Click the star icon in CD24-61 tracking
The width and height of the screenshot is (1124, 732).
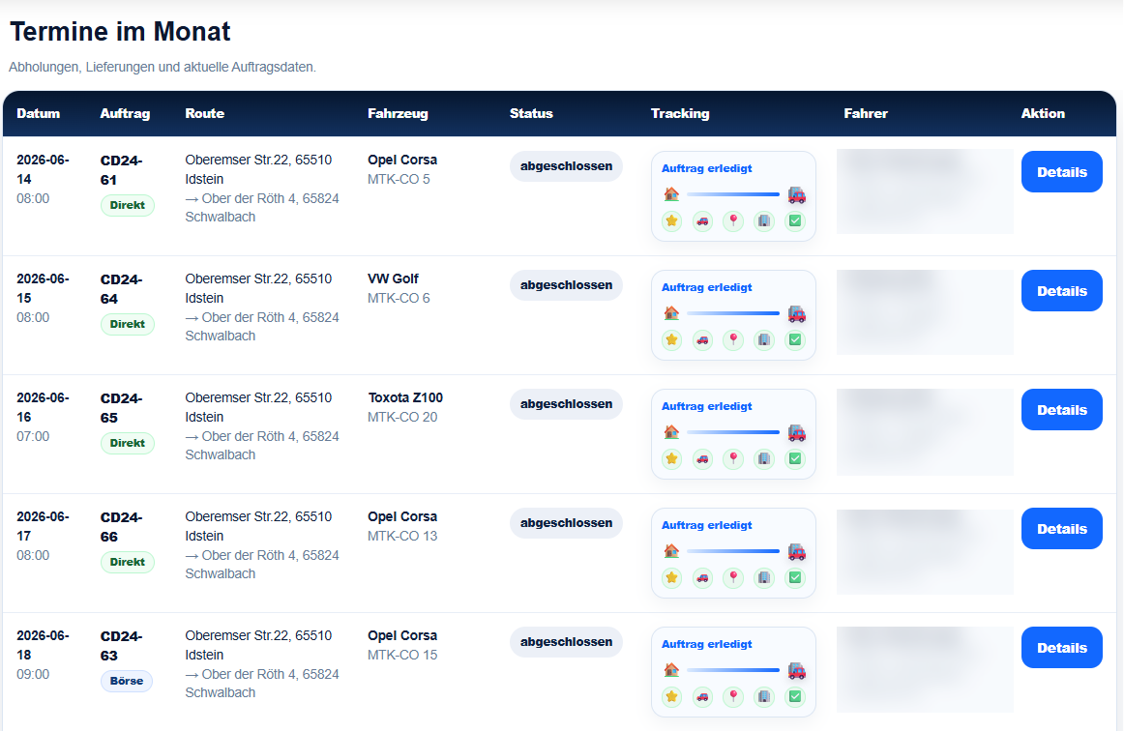671,220
